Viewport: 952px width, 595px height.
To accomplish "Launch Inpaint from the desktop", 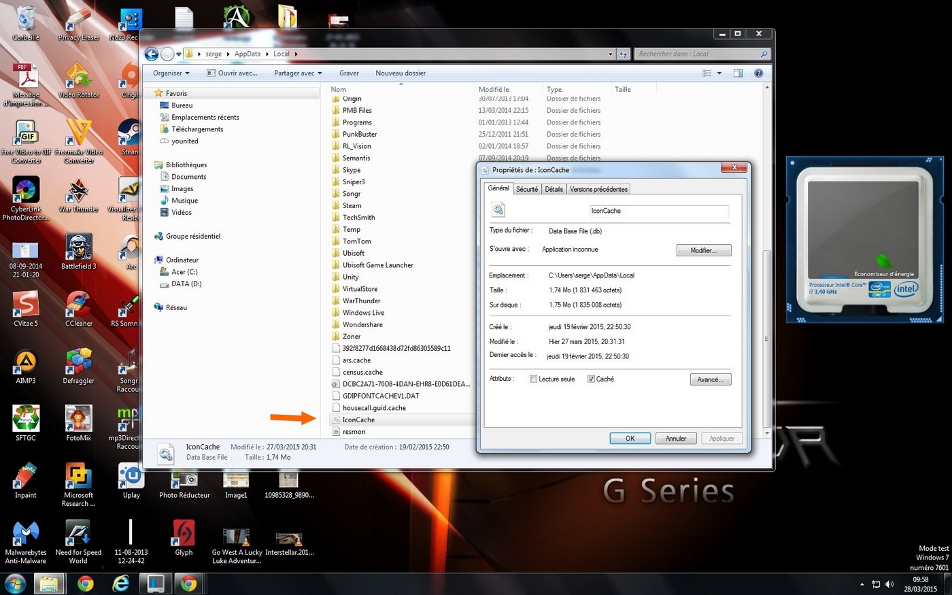I will point(26,480).
